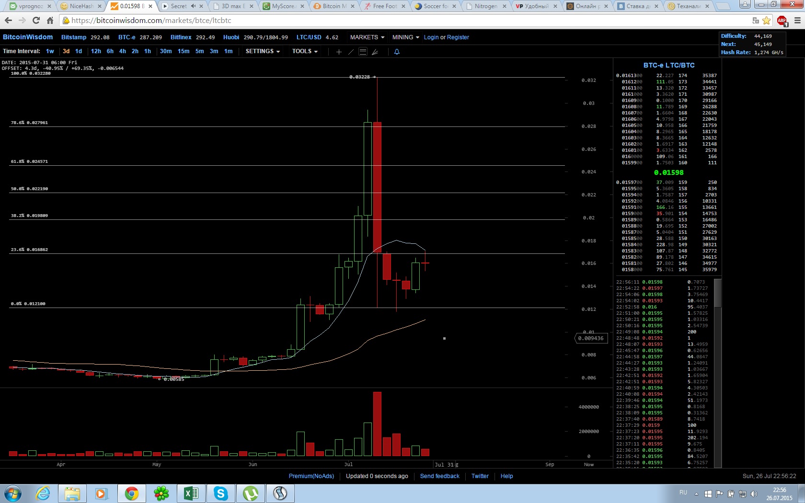Open the Huobi market link

[x=231, y=37]
